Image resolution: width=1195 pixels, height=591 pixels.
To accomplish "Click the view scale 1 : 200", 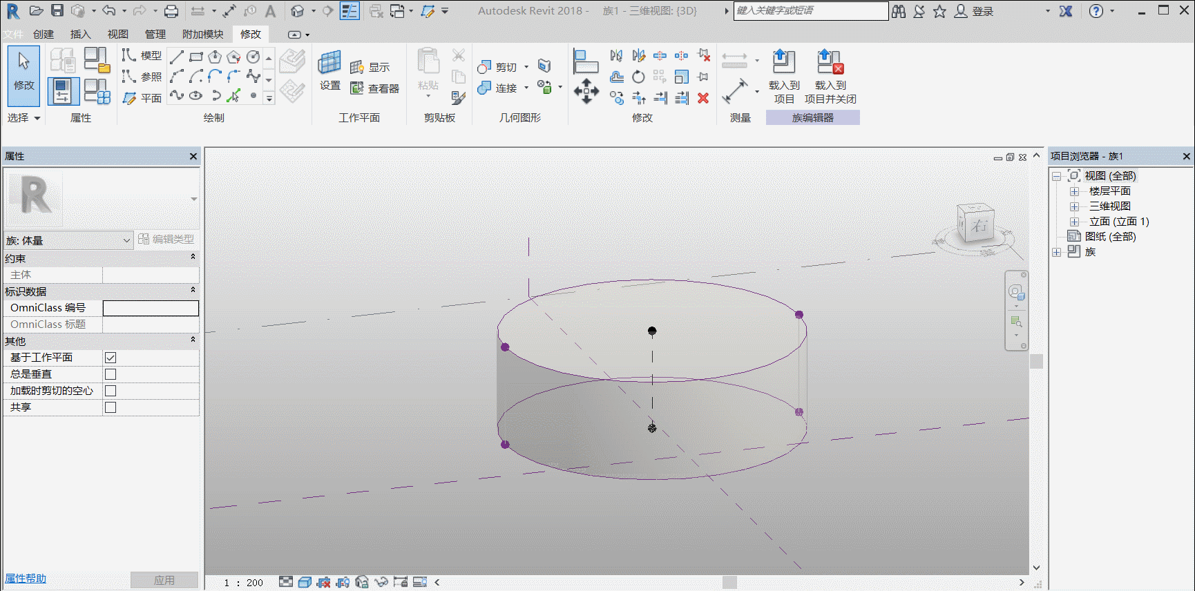I will 243,583.
